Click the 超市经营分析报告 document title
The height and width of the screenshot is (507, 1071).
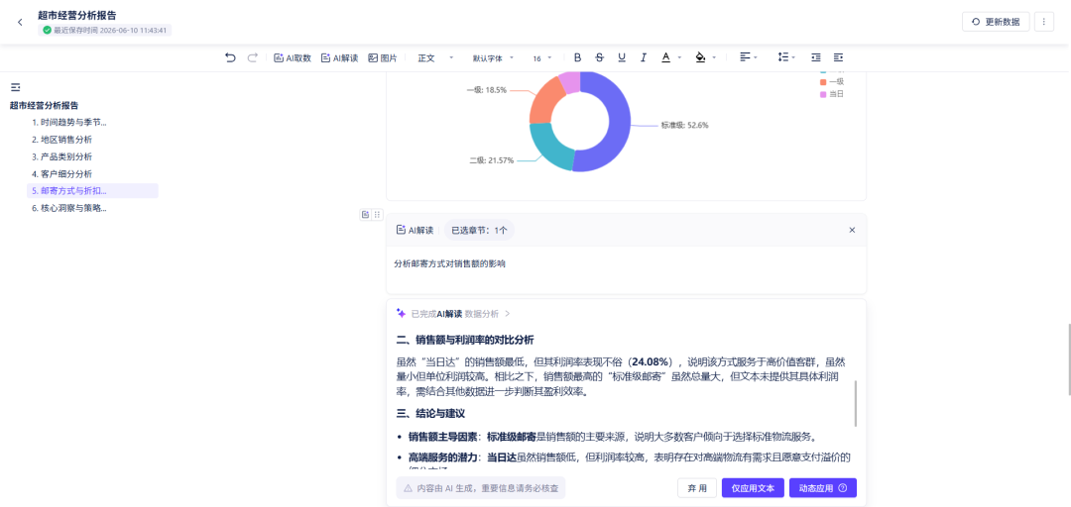[x=77, y=15]
